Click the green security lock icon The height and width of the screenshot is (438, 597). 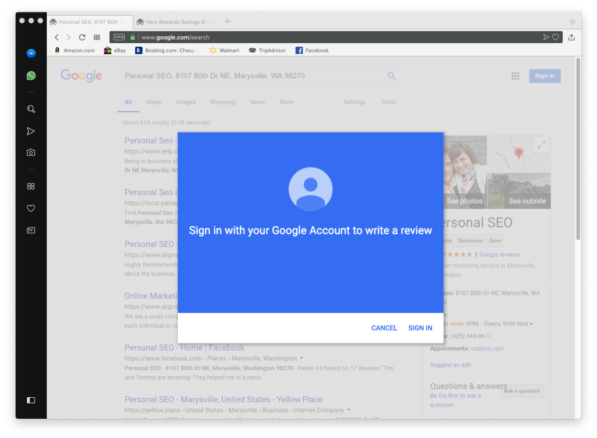click(x=132, y=37)
